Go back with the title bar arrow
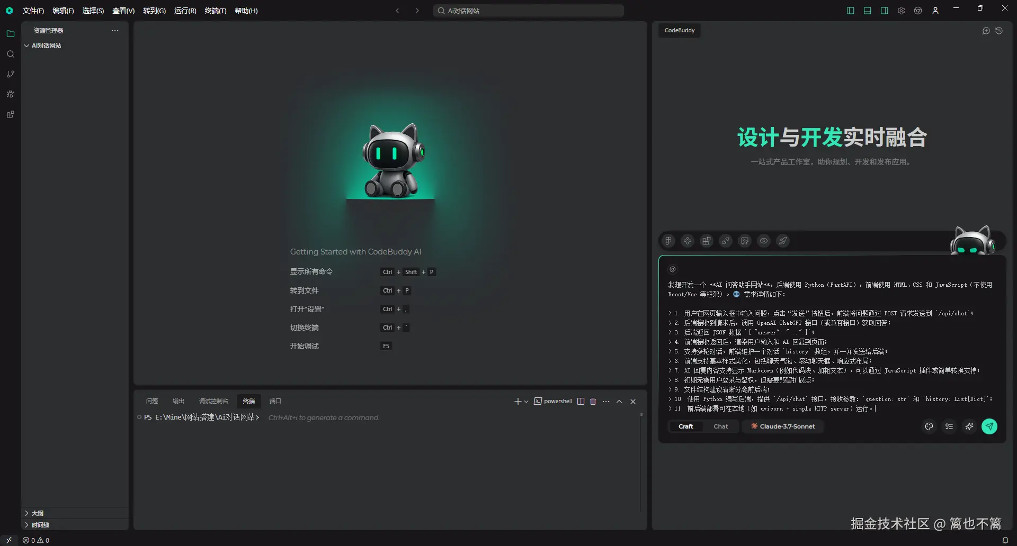The width and height of the screenshot is (1017, 546). (397, 11)
